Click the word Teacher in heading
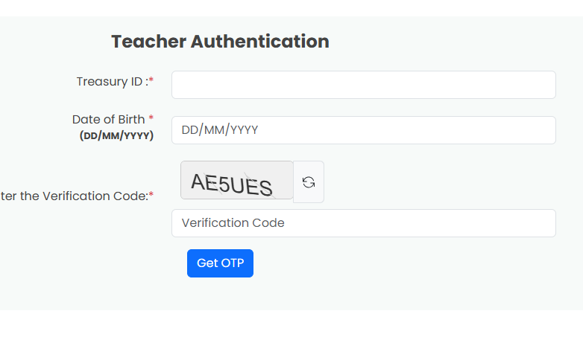583x337 pixels. tap(148, 41)
